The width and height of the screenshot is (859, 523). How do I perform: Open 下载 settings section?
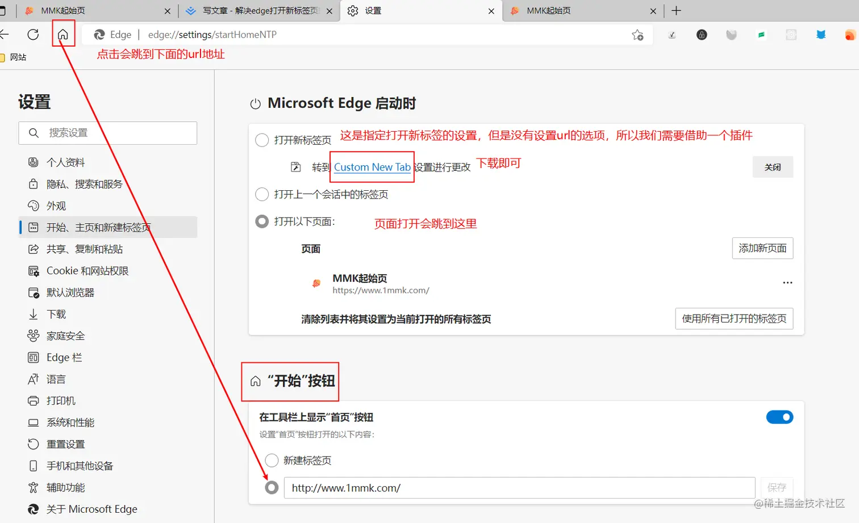pos(108,314)
